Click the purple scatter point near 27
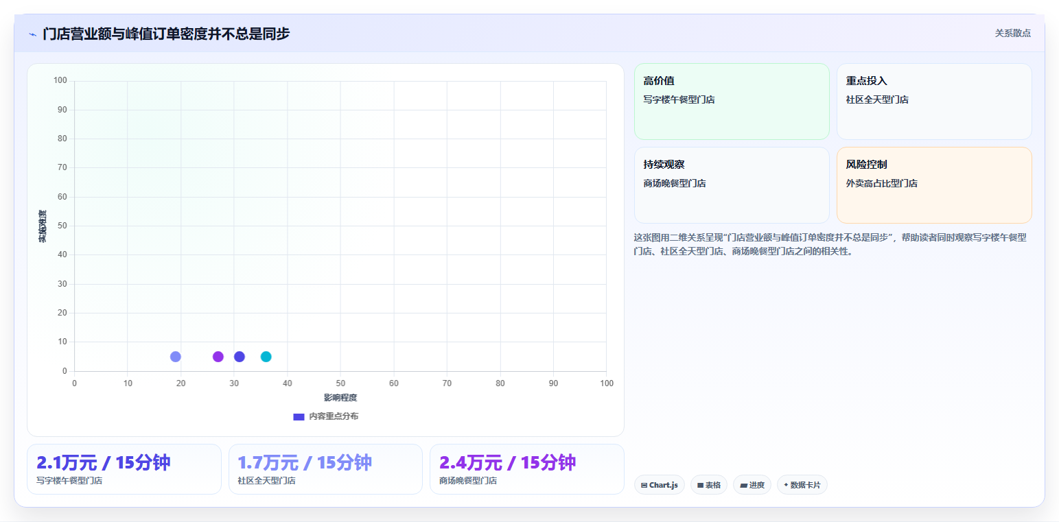This screenshot has width=1059, height=522. [x=218, y=357]
